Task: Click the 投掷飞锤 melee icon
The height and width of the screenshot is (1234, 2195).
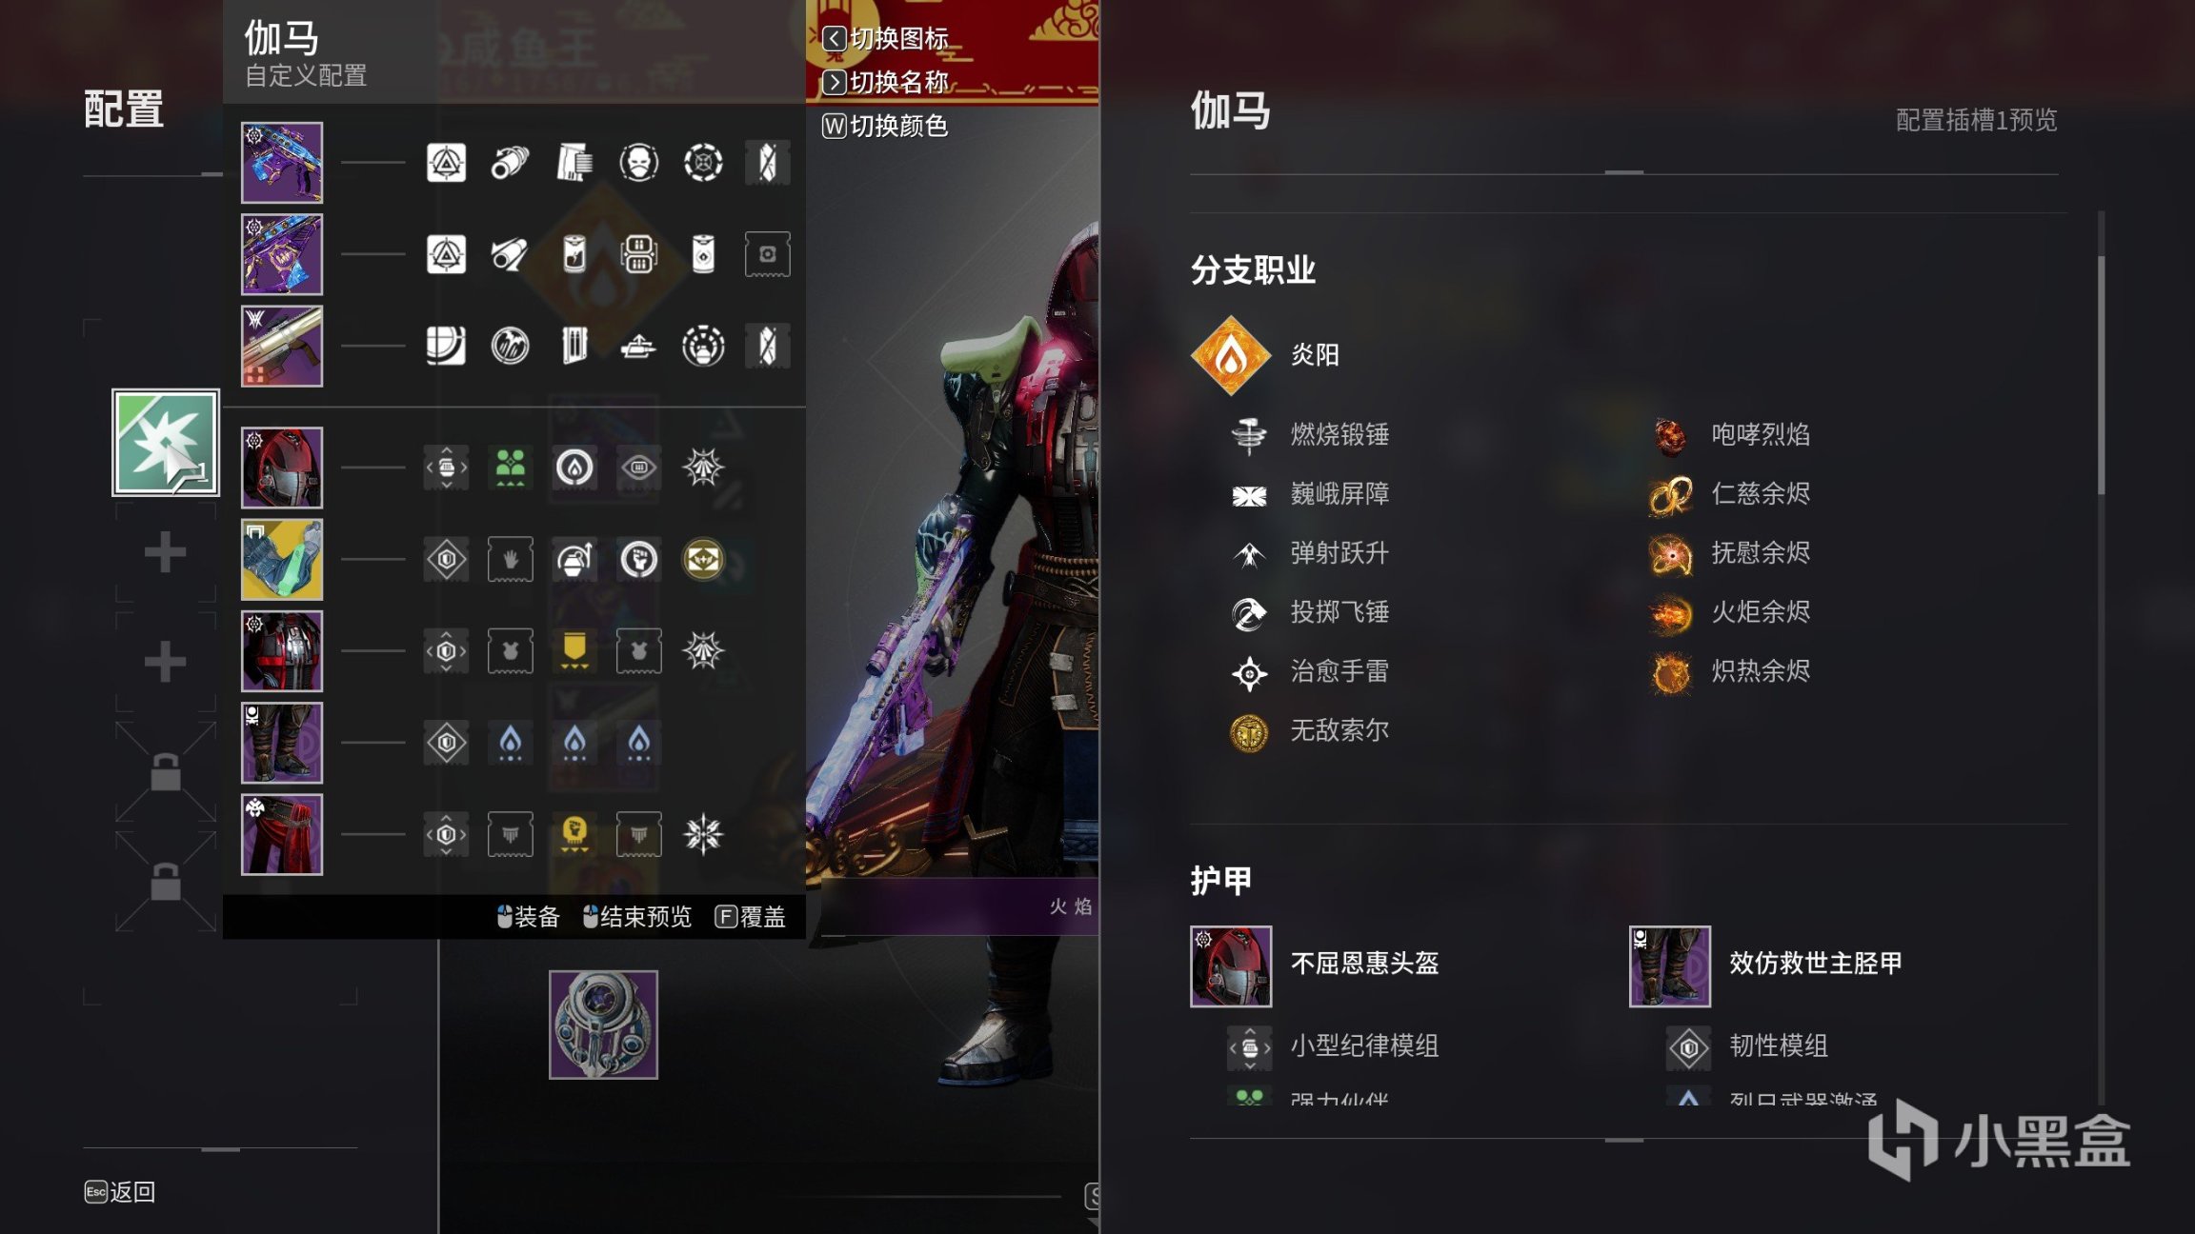Action: click(x=1248, y=613)
